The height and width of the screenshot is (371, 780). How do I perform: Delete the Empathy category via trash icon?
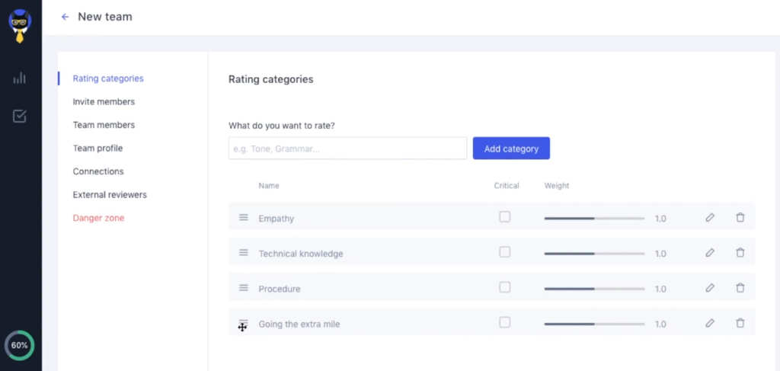point(740,218)
